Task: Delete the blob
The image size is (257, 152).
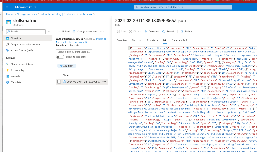Action: point(186,31)
